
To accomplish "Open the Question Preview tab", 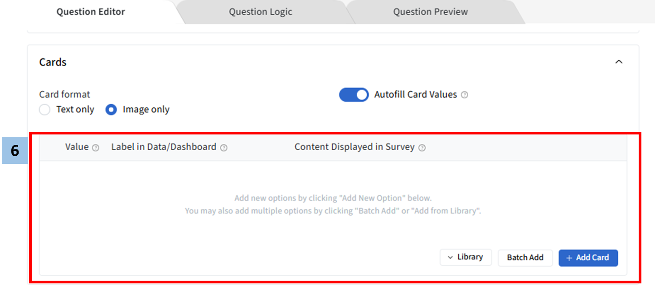I will (430, 12).
